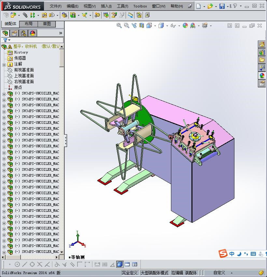Image resolution: width=267 pixels, height=277 pixels.
Task: Select the FeatureManager design tree tab icon
Action: click(5, 33)
